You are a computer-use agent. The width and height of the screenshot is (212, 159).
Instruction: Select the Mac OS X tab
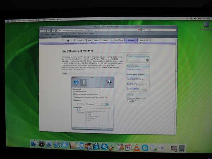click(x=144, y=40)
